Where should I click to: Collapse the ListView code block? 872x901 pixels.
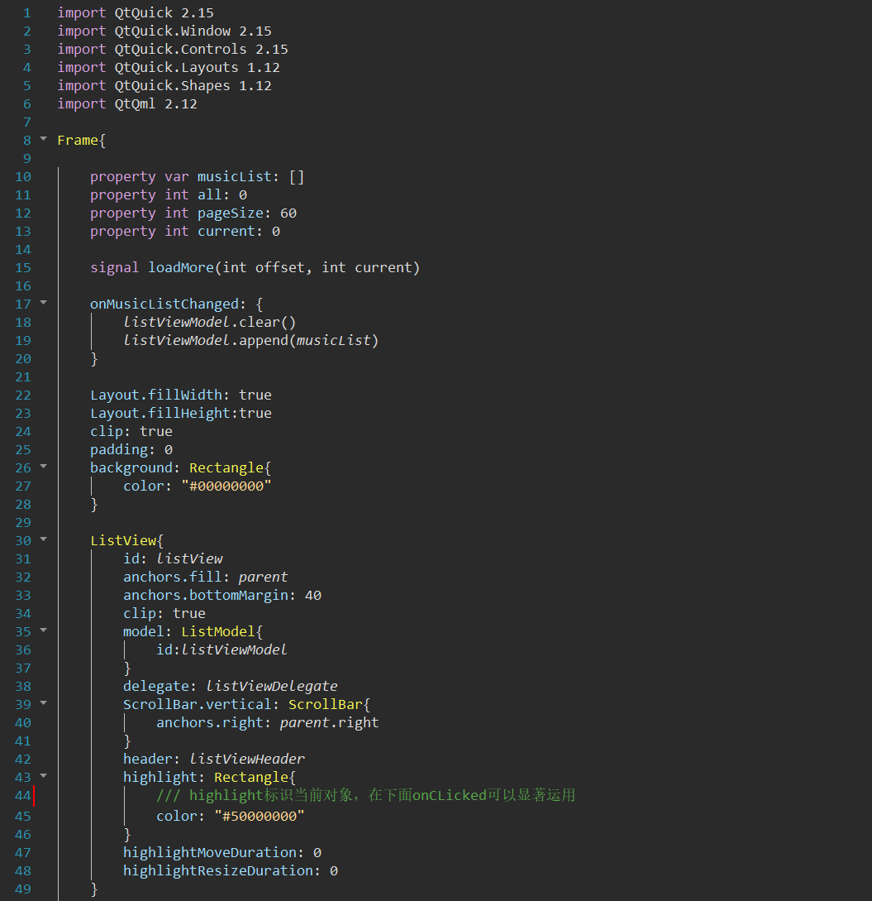[43, 539]
